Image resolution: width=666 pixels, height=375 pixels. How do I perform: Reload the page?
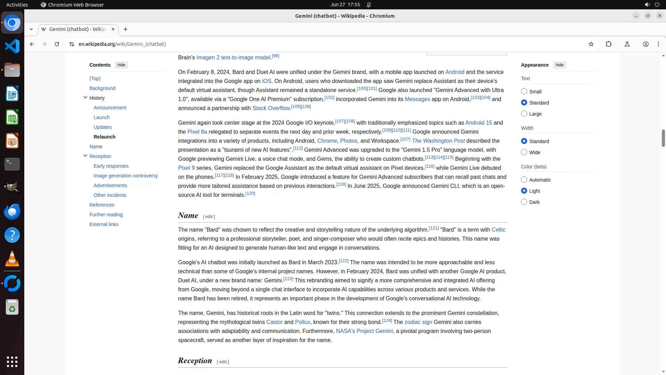tap(57, 44)
